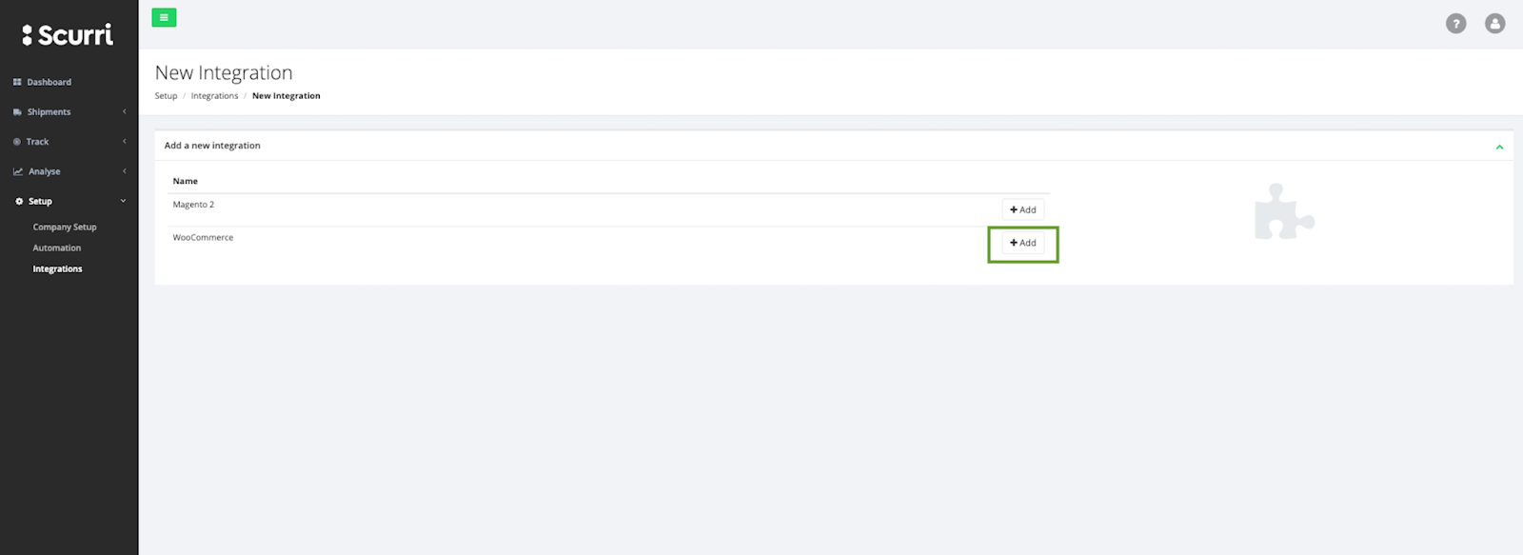Open Automation in sidebar
The height and width of the screenshot is (555, 1523).
point(57,248)
